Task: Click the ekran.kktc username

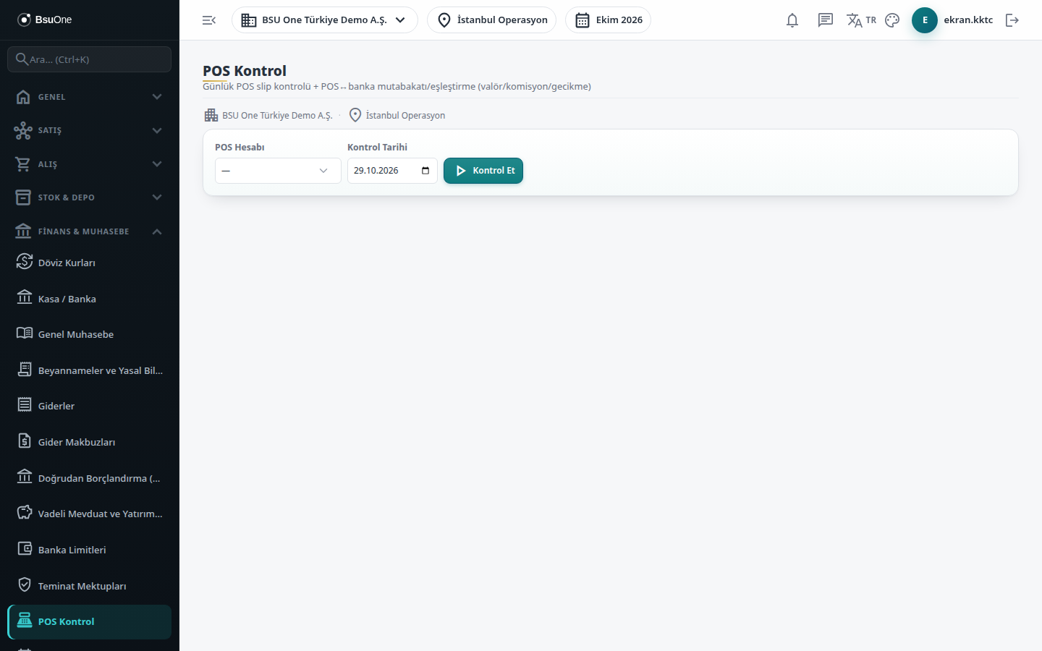Action: 968,20
